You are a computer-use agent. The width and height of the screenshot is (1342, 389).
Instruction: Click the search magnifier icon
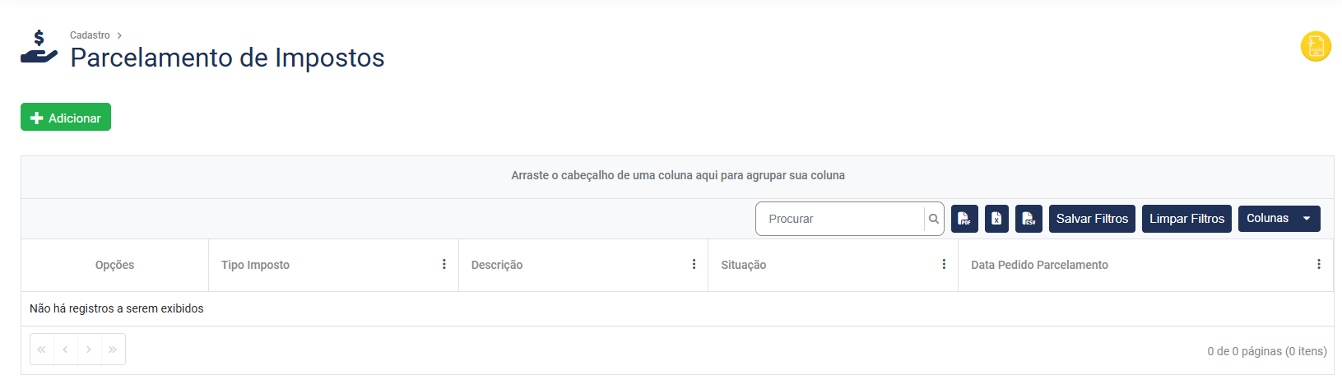point(934,219)
